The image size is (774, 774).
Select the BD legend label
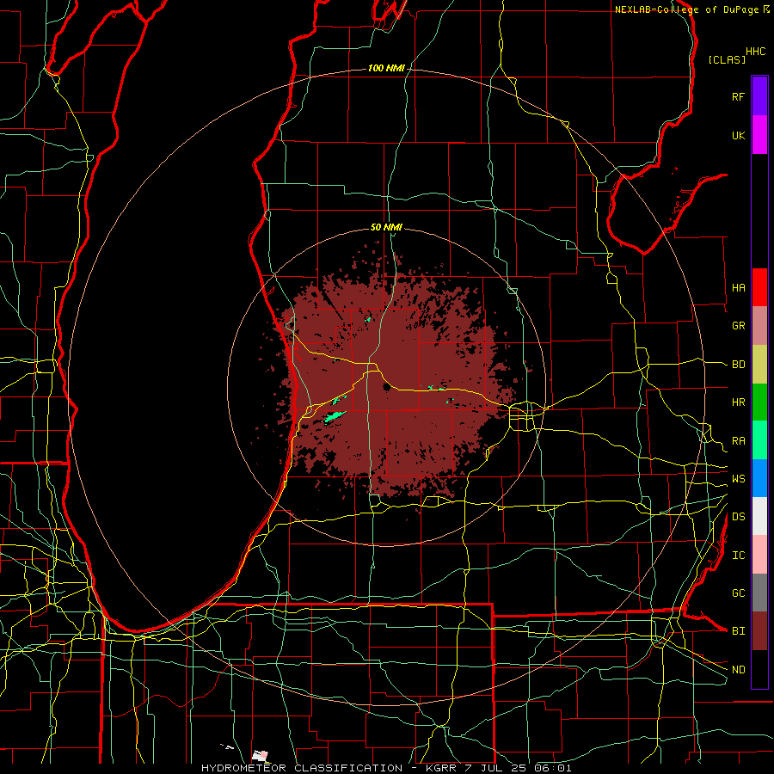pyautogui.click(x=738, y=365)
